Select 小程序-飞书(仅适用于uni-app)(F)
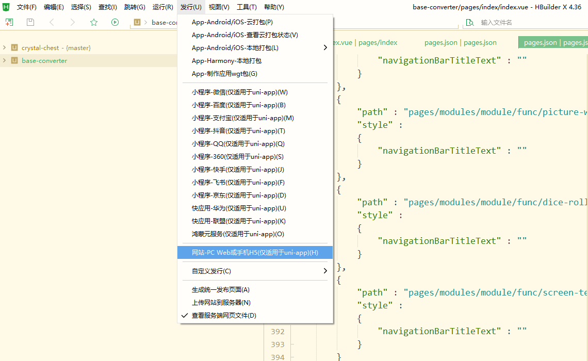Image resolution: width=588 pixels, height=361 pixels. [255, 182]
